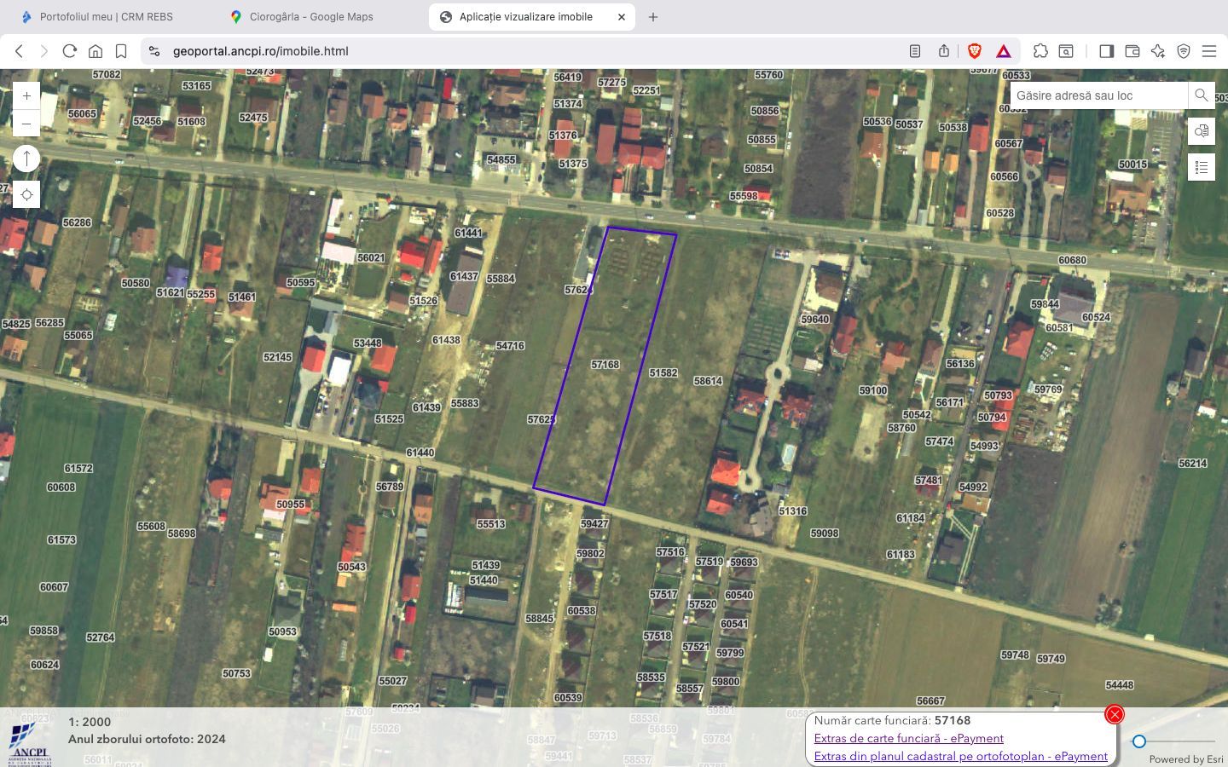Click the Găsire adresă sau loc field

coord(1092,95)
